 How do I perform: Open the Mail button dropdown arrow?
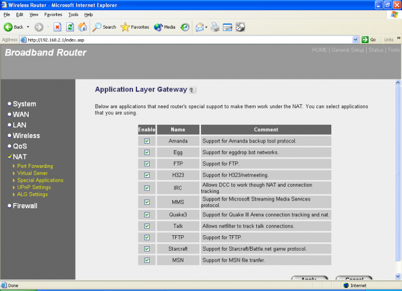206,27
